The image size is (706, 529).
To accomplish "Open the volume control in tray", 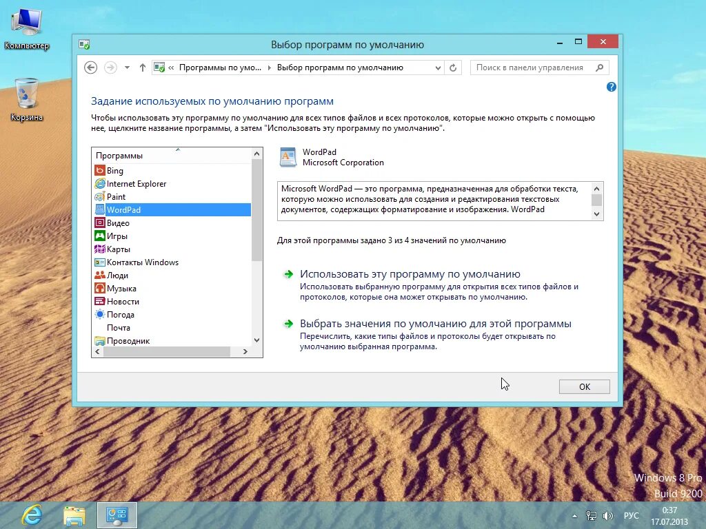I will pyautogui.click(x=608, y=516).
